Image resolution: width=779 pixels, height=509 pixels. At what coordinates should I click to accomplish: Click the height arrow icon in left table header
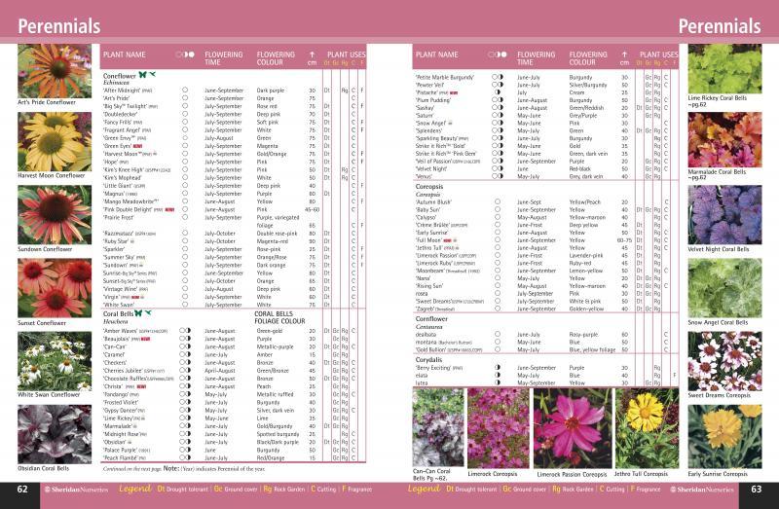click(312, 55)
